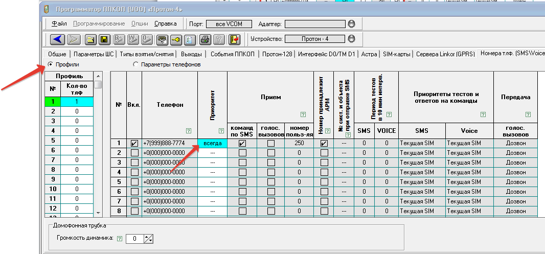The image size is (545, 254).
Task: Click the profile list scroll-down arrow
Action: [98, 213]
